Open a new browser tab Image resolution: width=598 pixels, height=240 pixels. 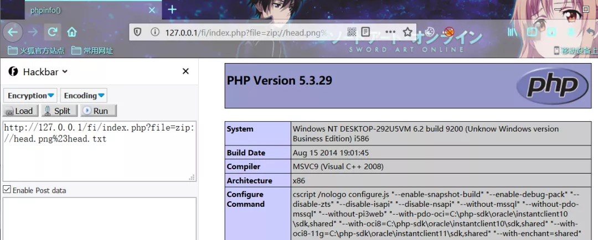pyautogui.click(x=172, y=9)
